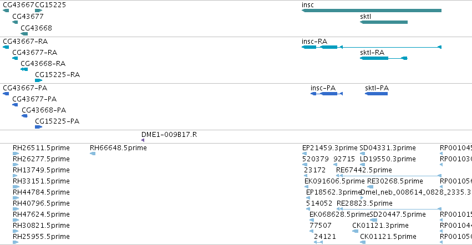Click the CG43668-RA transcript glyph
Viewport: 472px width, 245px height.
click(24, 69)
